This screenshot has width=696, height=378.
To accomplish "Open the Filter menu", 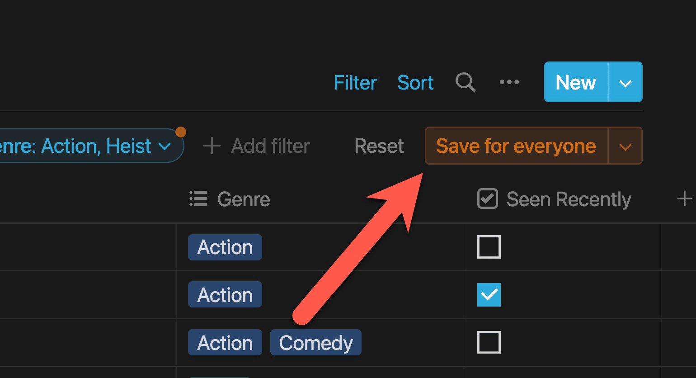I will click(x=355, y=82).
